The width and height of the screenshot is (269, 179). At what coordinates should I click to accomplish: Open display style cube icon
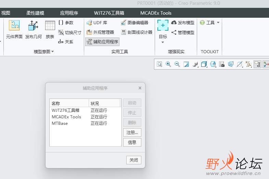click(x=204, y=64)
